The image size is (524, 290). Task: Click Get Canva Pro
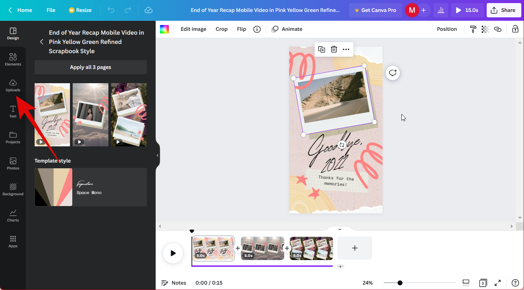[x=375, y=10]
